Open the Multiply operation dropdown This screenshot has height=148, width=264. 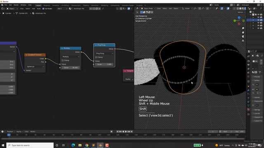tap(71, 57)
